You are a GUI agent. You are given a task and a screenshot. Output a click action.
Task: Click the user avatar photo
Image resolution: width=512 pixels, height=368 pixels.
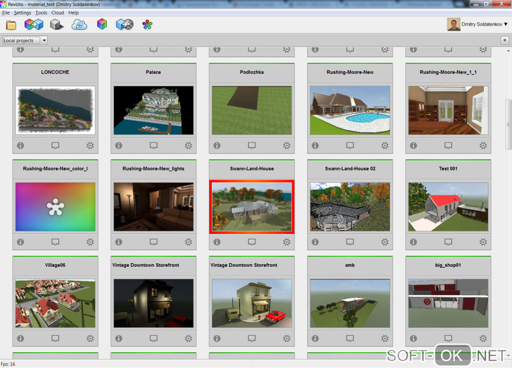click(x=454, y=25)
